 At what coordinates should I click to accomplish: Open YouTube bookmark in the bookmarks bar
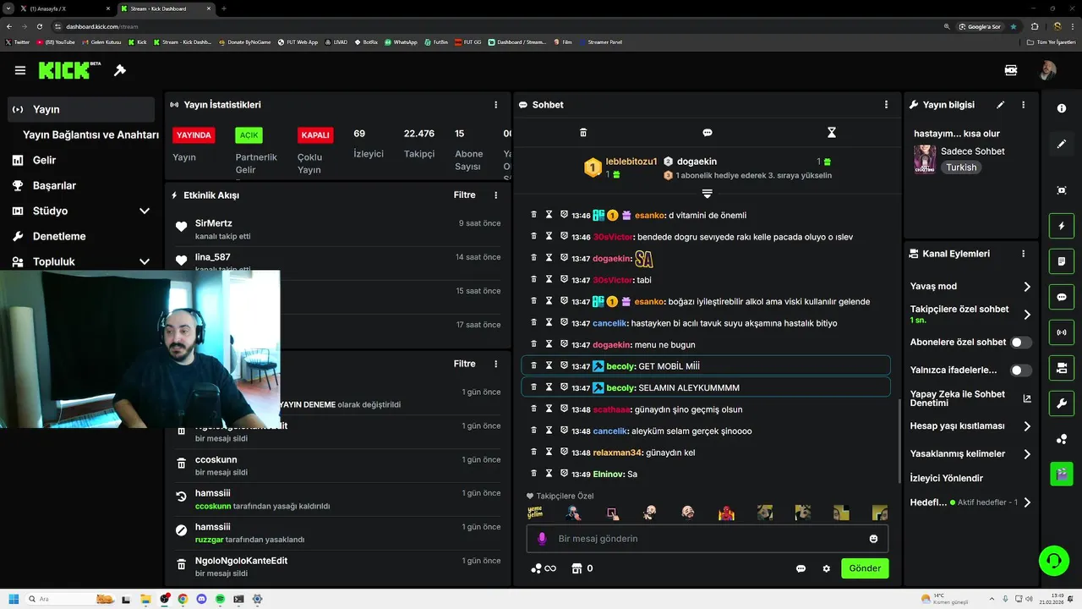(x=55, y=41)
